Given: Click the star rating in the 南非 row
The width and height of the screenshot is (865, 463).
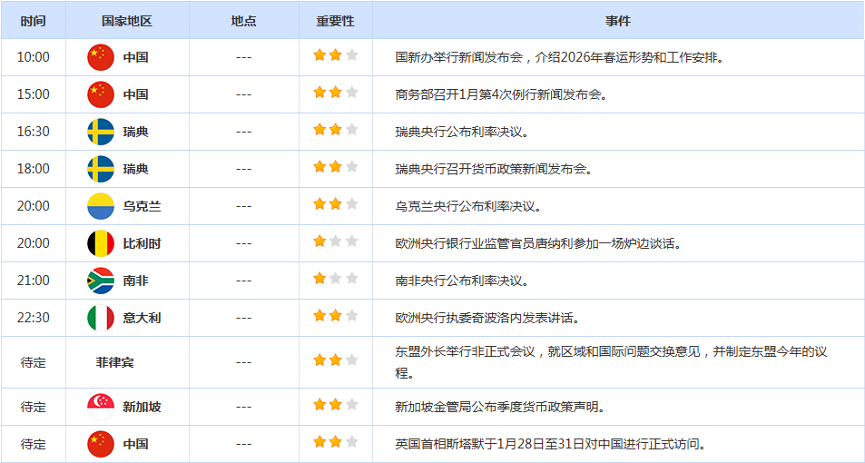Looking at the screenshot, I should click(335, 279).
